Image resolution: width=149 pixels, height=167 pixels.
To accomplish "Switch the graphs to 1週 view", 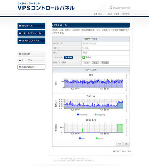I will 126,144.
